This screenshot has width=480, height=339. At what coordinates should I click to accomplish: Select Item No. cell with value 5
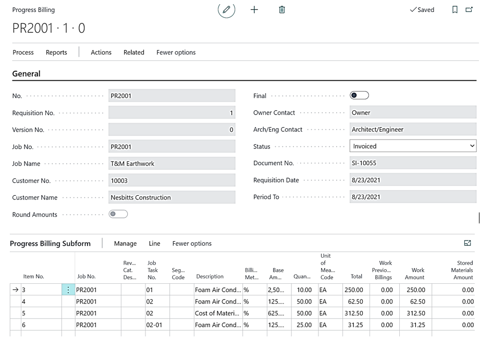[x=41, y=313]
